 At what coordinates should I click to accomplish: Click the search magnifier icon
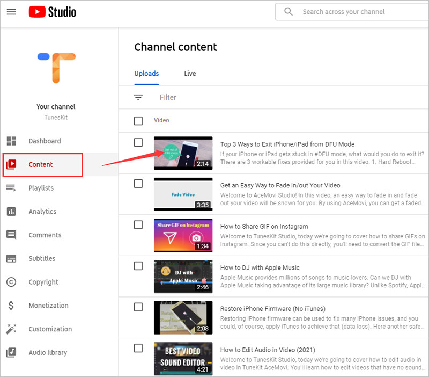click(x=289, y=11)
